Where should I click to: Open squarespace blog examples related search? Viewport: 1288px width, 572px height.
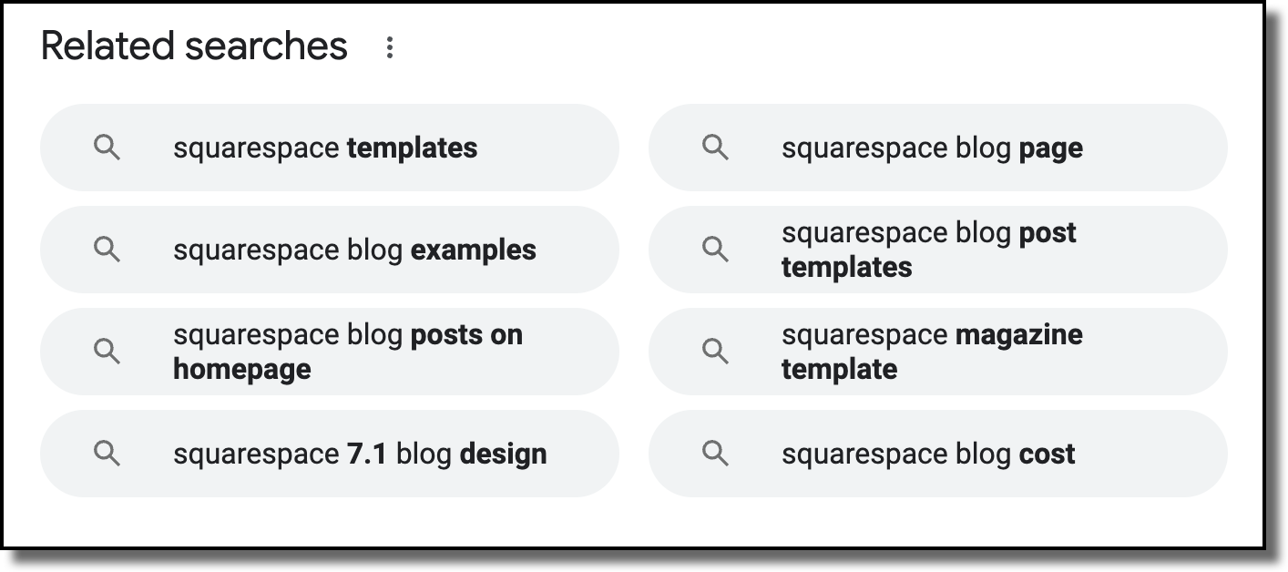[330, 250]
